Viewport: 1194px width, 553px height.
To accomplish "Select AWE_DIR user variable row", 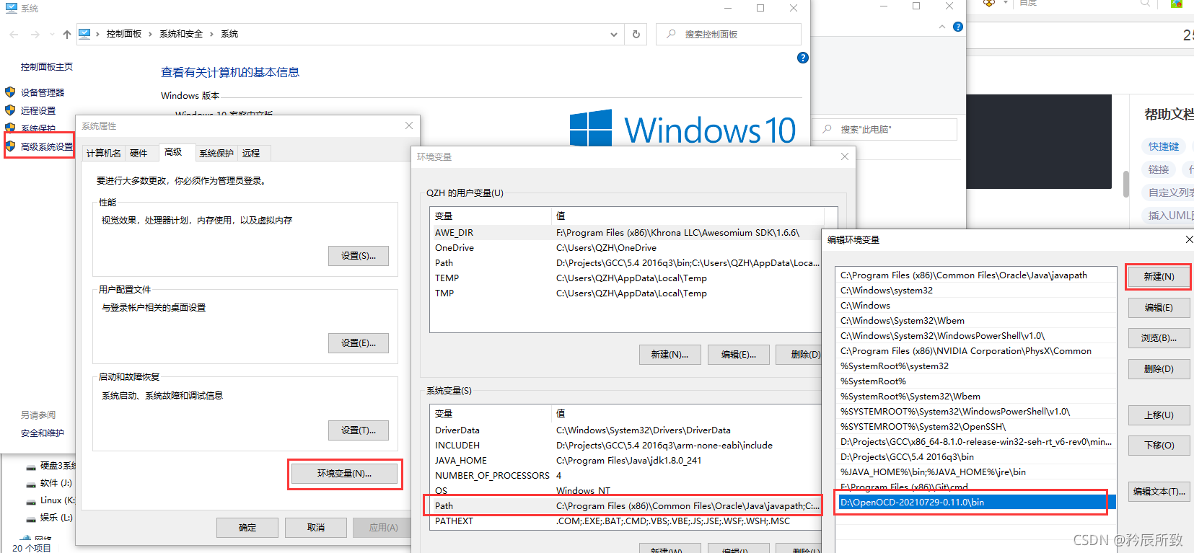I will click(626, 232).
